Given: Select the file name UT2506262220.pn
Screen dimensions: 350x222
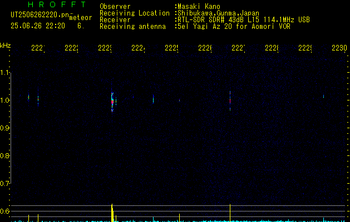Looking at the screenshot, I should 40,15.
